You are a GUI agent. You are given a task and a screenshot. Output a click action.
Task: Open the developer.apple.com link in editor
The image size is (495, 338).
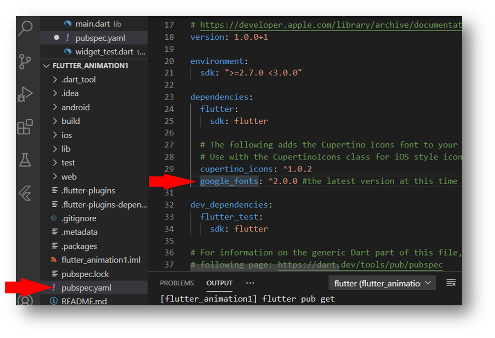(x=331, y=25)
